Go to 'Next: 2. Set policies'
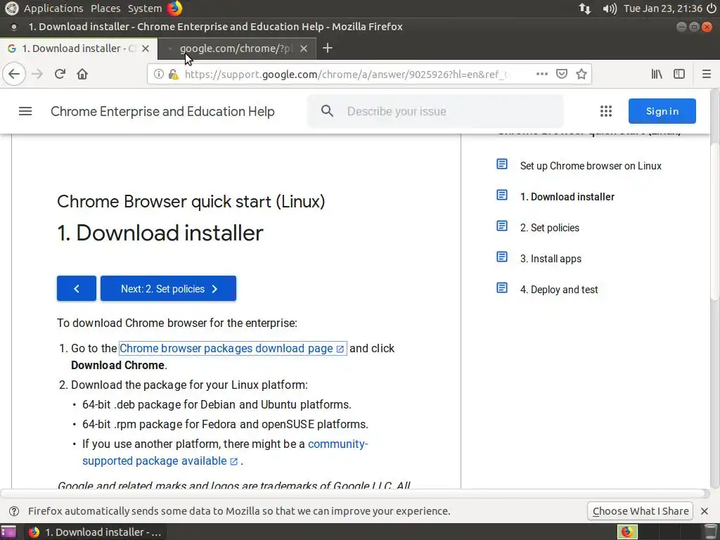Viewport: 720px width, 540px height. click(169, 288)
